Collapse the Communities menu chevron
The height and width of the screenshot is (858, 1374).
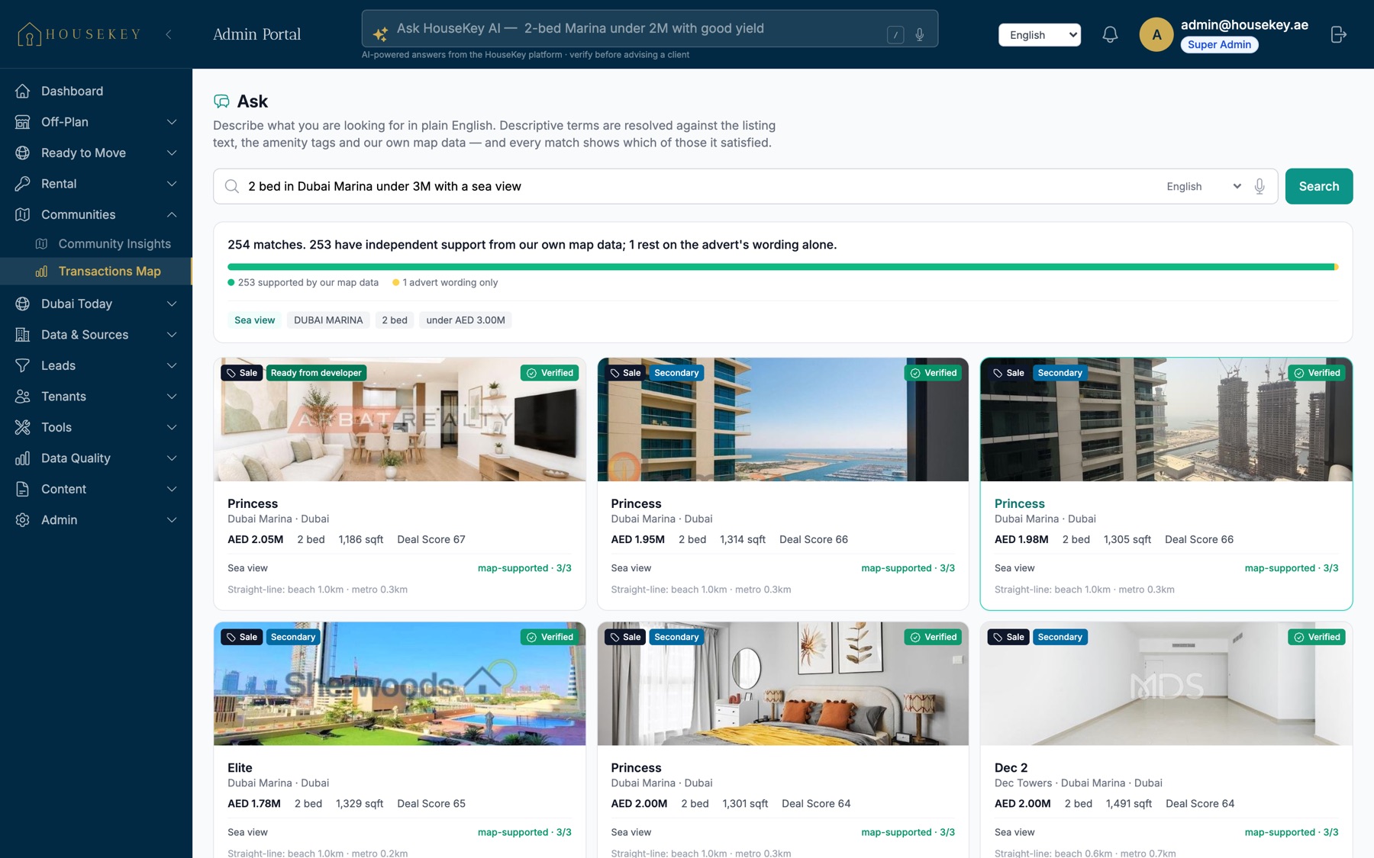click(172, 214)
